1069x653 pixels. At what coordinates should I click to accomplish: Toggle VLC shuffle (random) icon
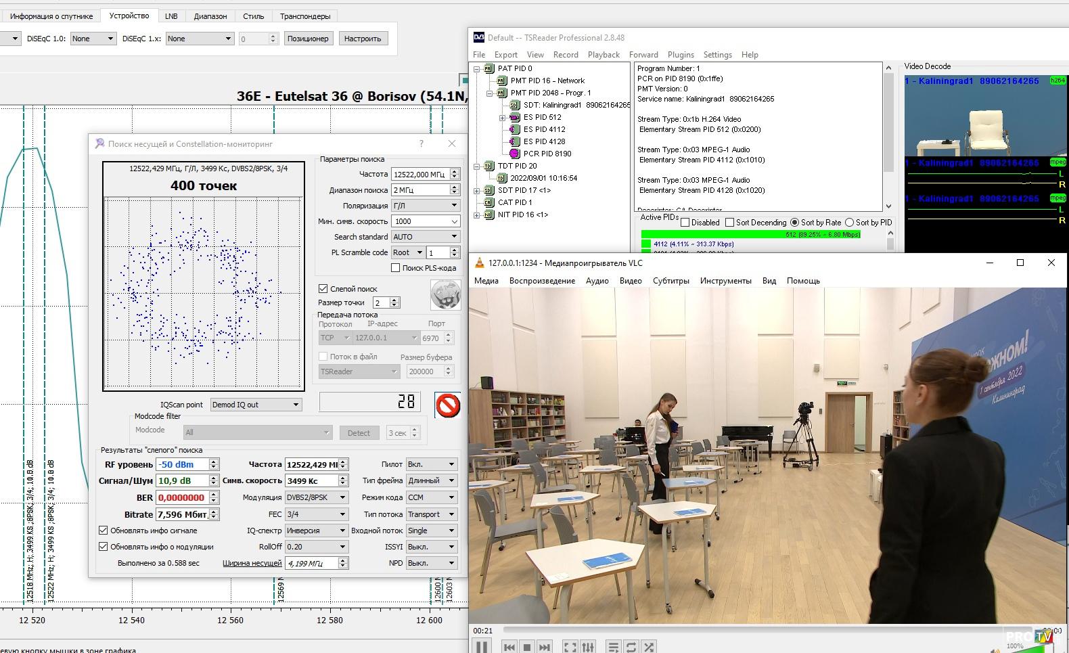649,648
